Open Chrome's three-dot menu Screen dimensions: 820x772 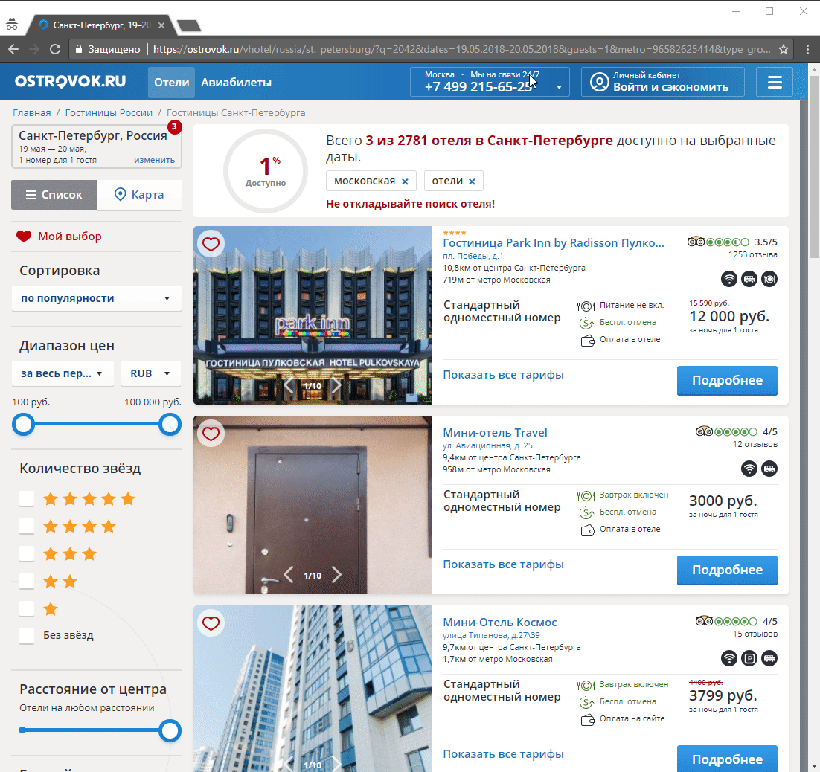(x=807, y=49)
